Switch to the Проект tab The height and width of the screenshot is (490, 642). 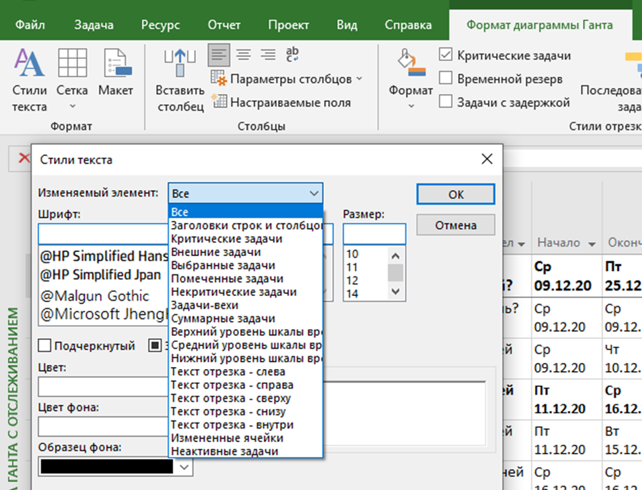point(288,24)
